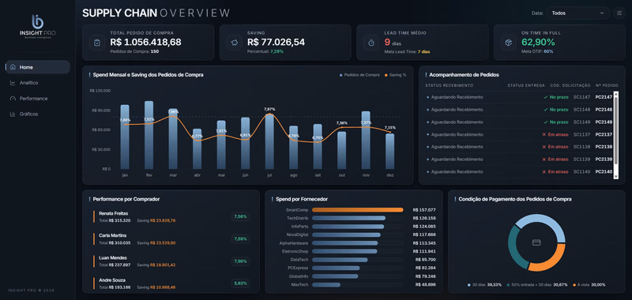Select request code SC1138
Screen dimensions: 632x300
581,147
